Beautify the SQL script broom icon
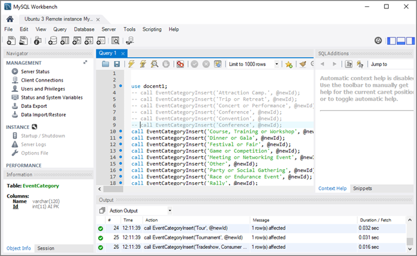417x256 pixels. [x=303, y=64]
